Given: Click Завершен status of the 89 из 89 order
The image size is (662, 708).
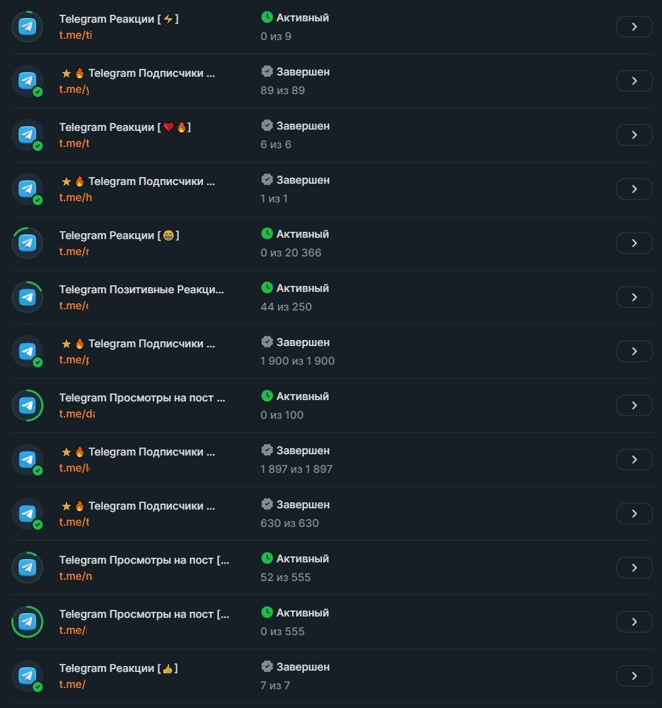Looking at the screenshot, I should (x=303, y=72).
